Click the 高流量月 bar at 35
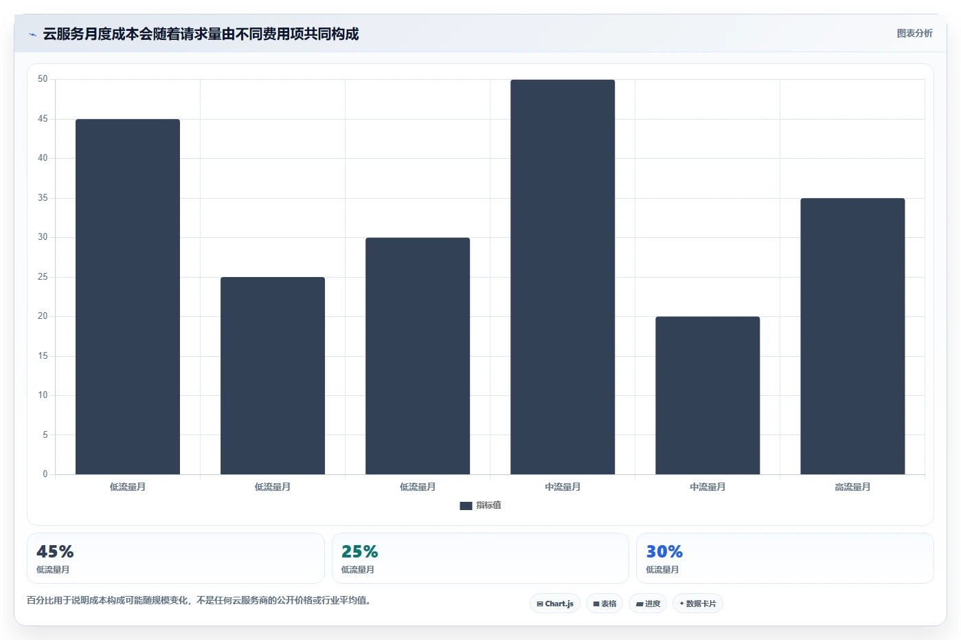Viewport: 961px width, 640px height. point(852,336)
